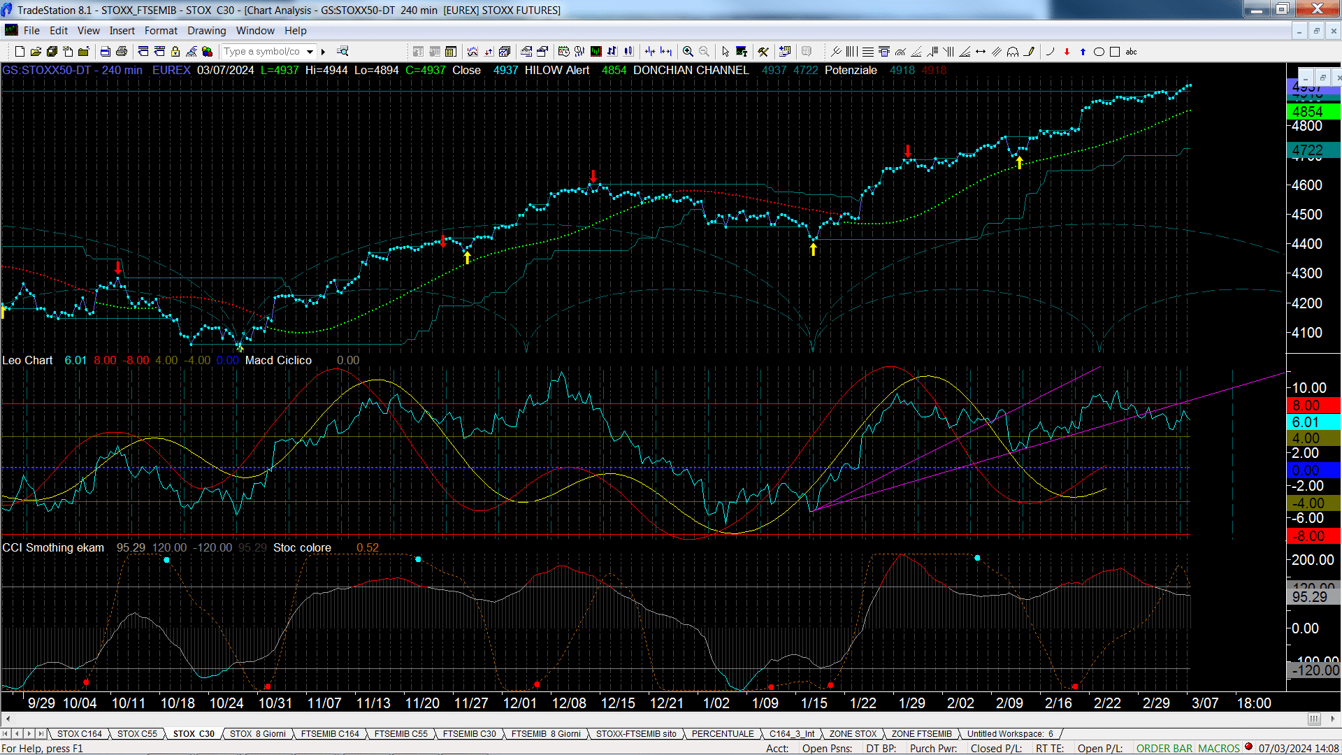1342x755 pixels.
Task: Open the Format menu
Action: point(161,31)
